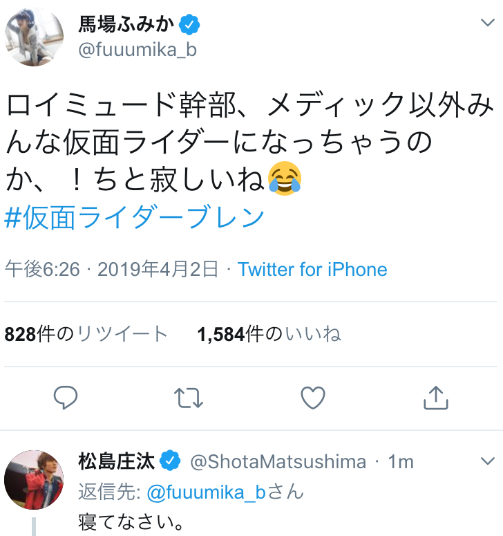Open 馬場ふみか's profile picture
The height and width of the screenshot is (536, 503).
pyautogui.click(x=35, y=38)
